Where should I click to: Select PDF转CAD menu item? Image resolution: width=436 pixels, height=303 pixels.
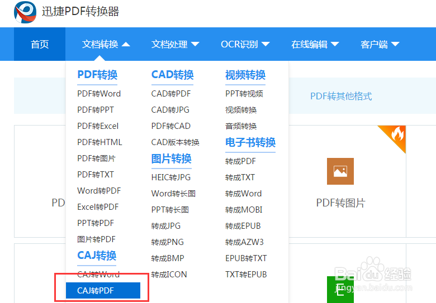[x=171, y=126]
